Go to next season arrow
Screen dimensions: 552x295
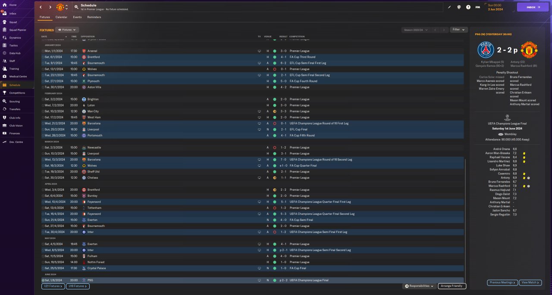click(444, 30)
